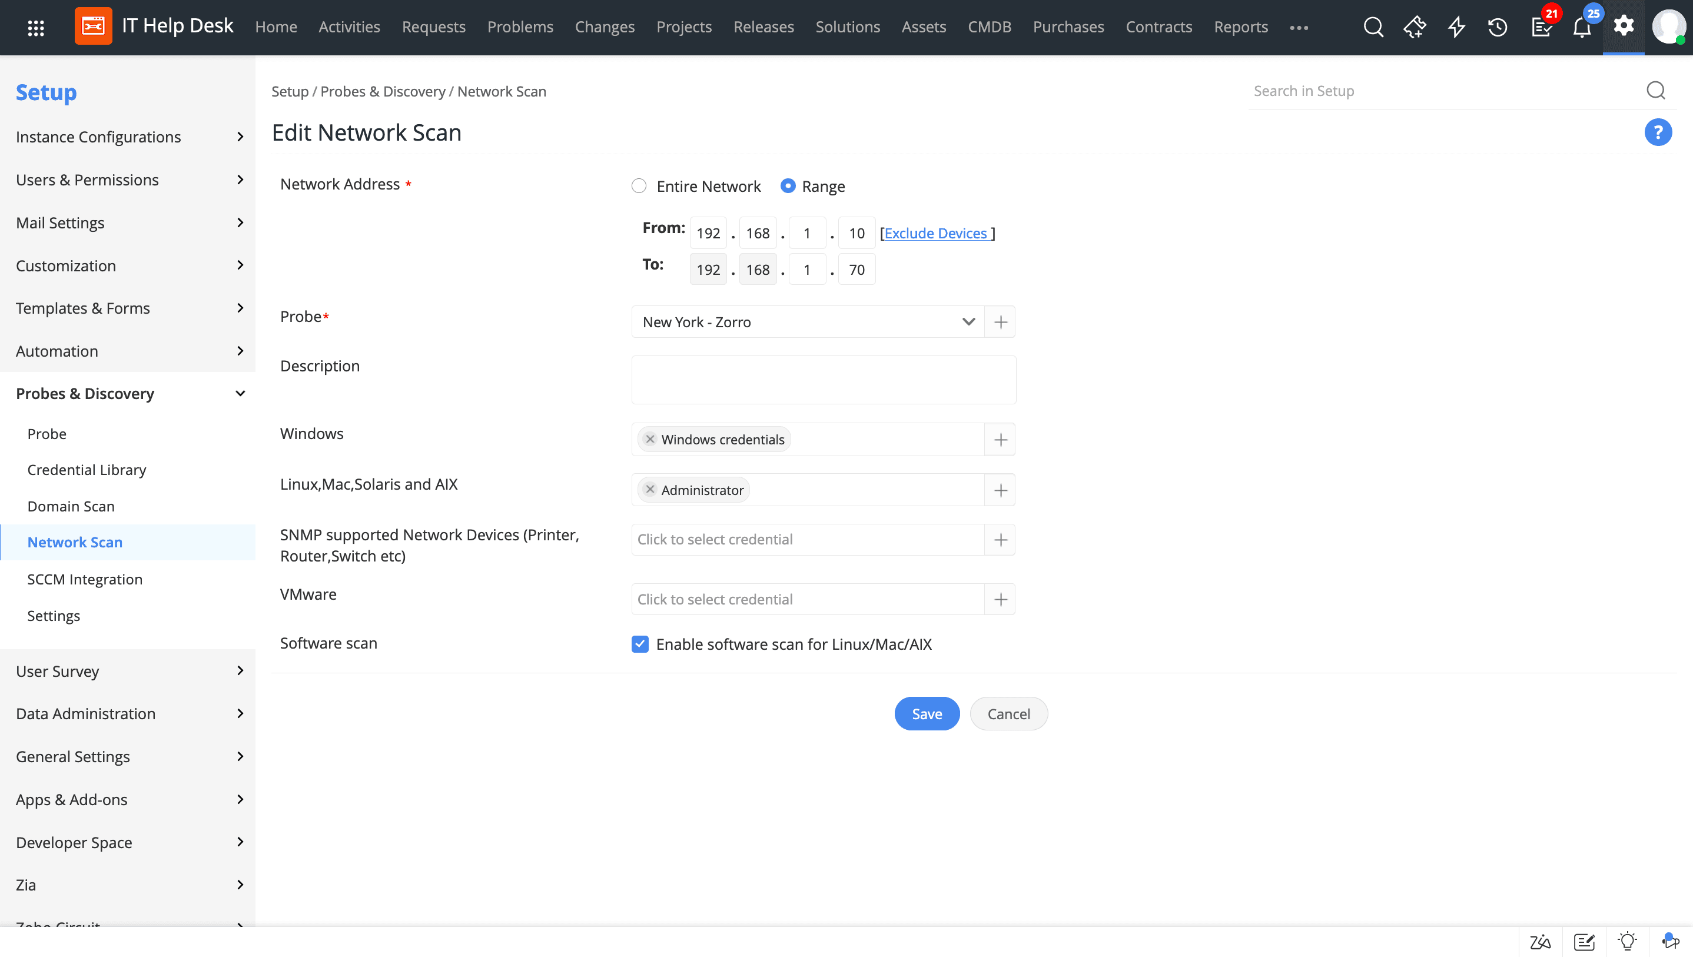This screenshot has width=1693, height=957.
Task: Open Credential Library in the sidebar
Action: [87, 469]
